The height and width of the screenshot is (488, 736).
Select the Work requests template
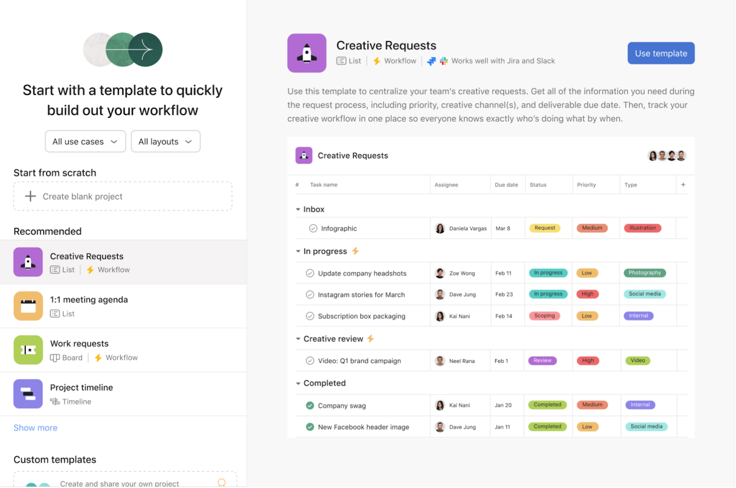[123, 350]
